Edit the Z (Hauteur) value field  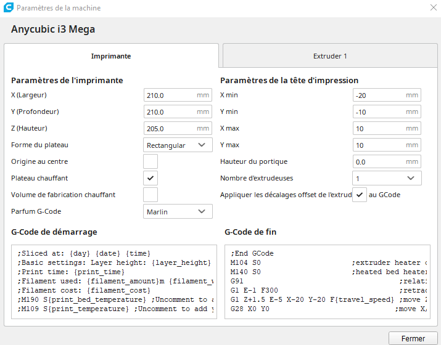tap(170, 129)
